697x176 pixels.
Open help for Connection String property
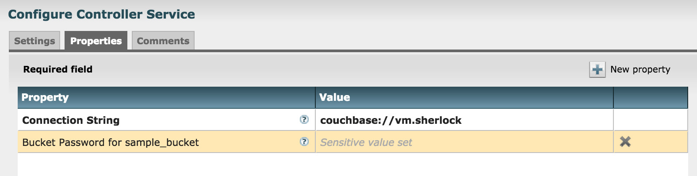[304, 119]
